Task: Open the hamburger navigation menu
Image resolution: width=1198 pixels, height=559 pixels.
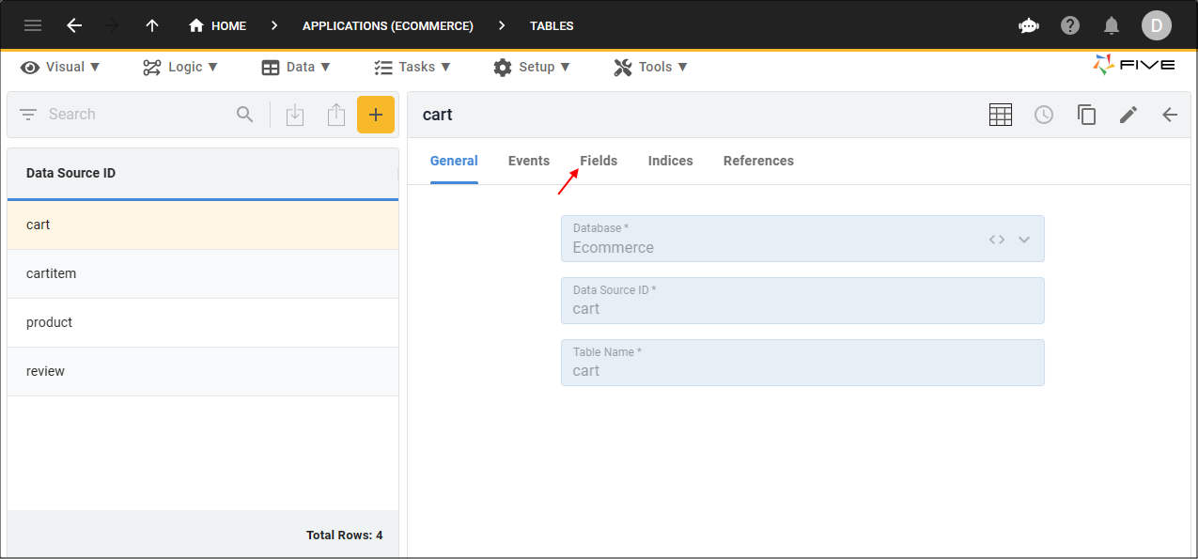Action: 33,25
